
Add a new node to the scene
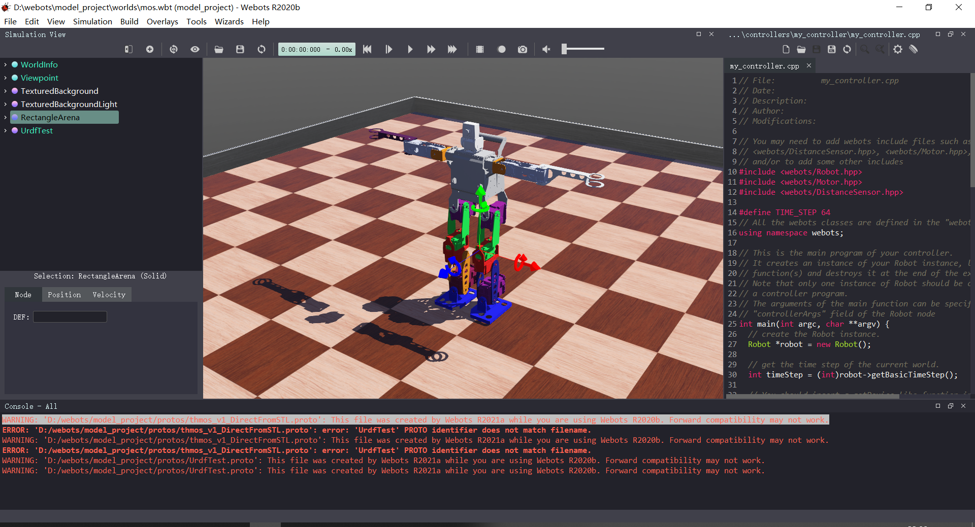click(x=149, y=49)
